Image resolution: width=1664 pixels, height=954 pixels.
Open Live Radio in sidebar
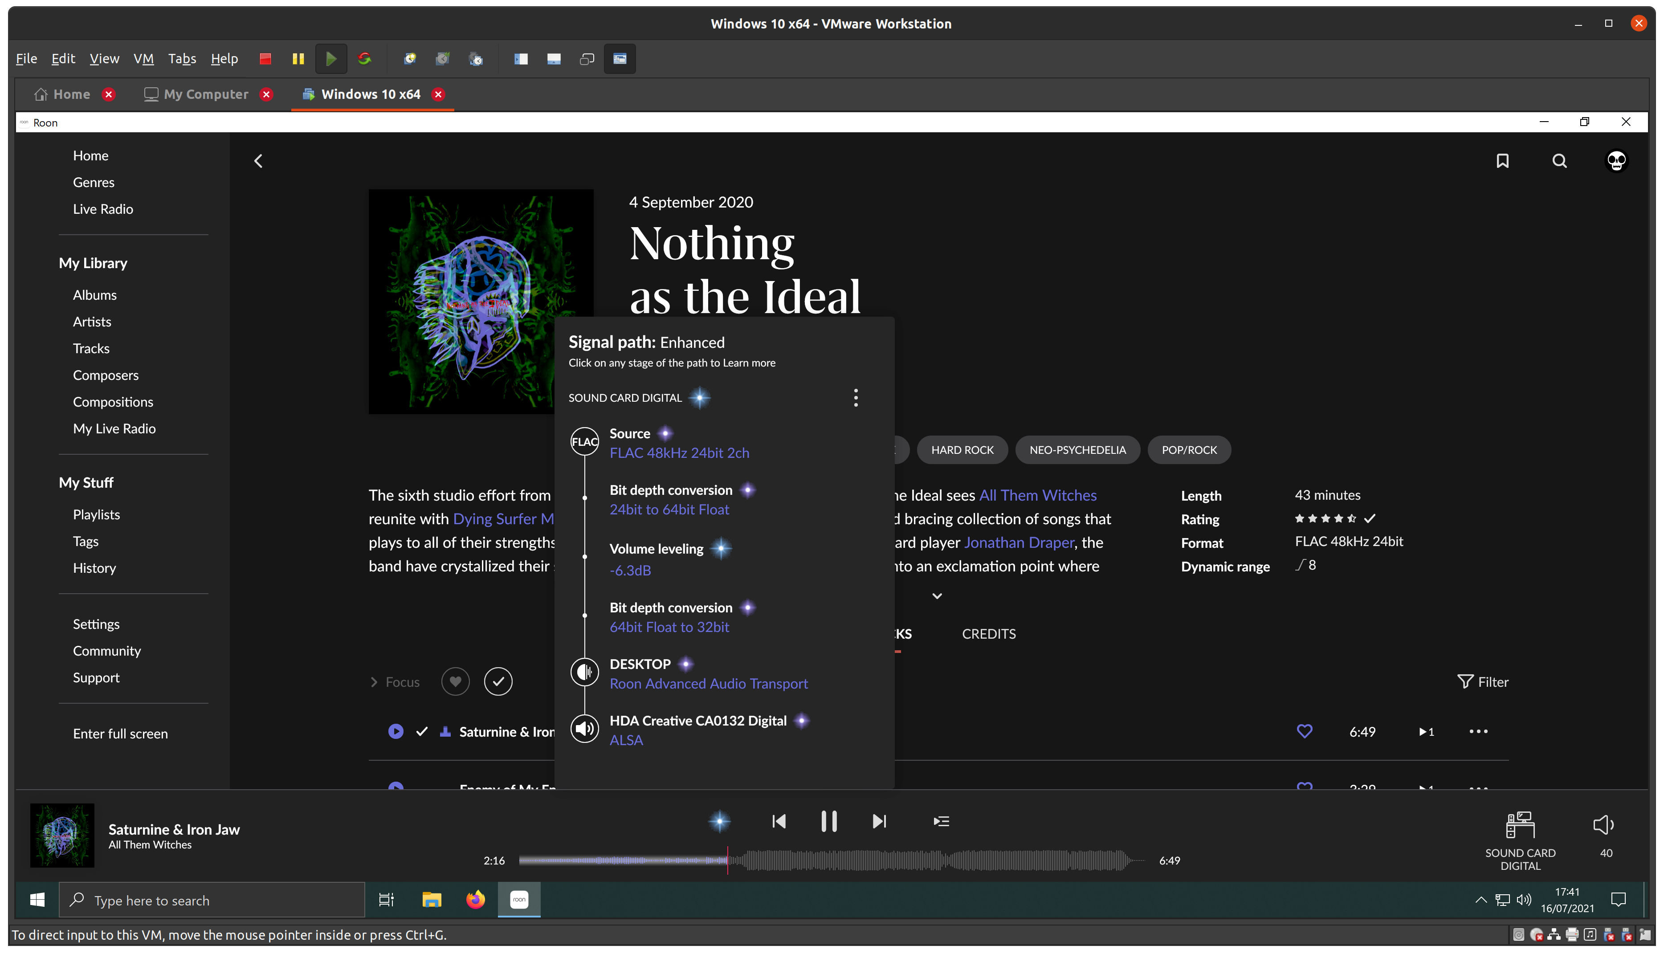103,209
